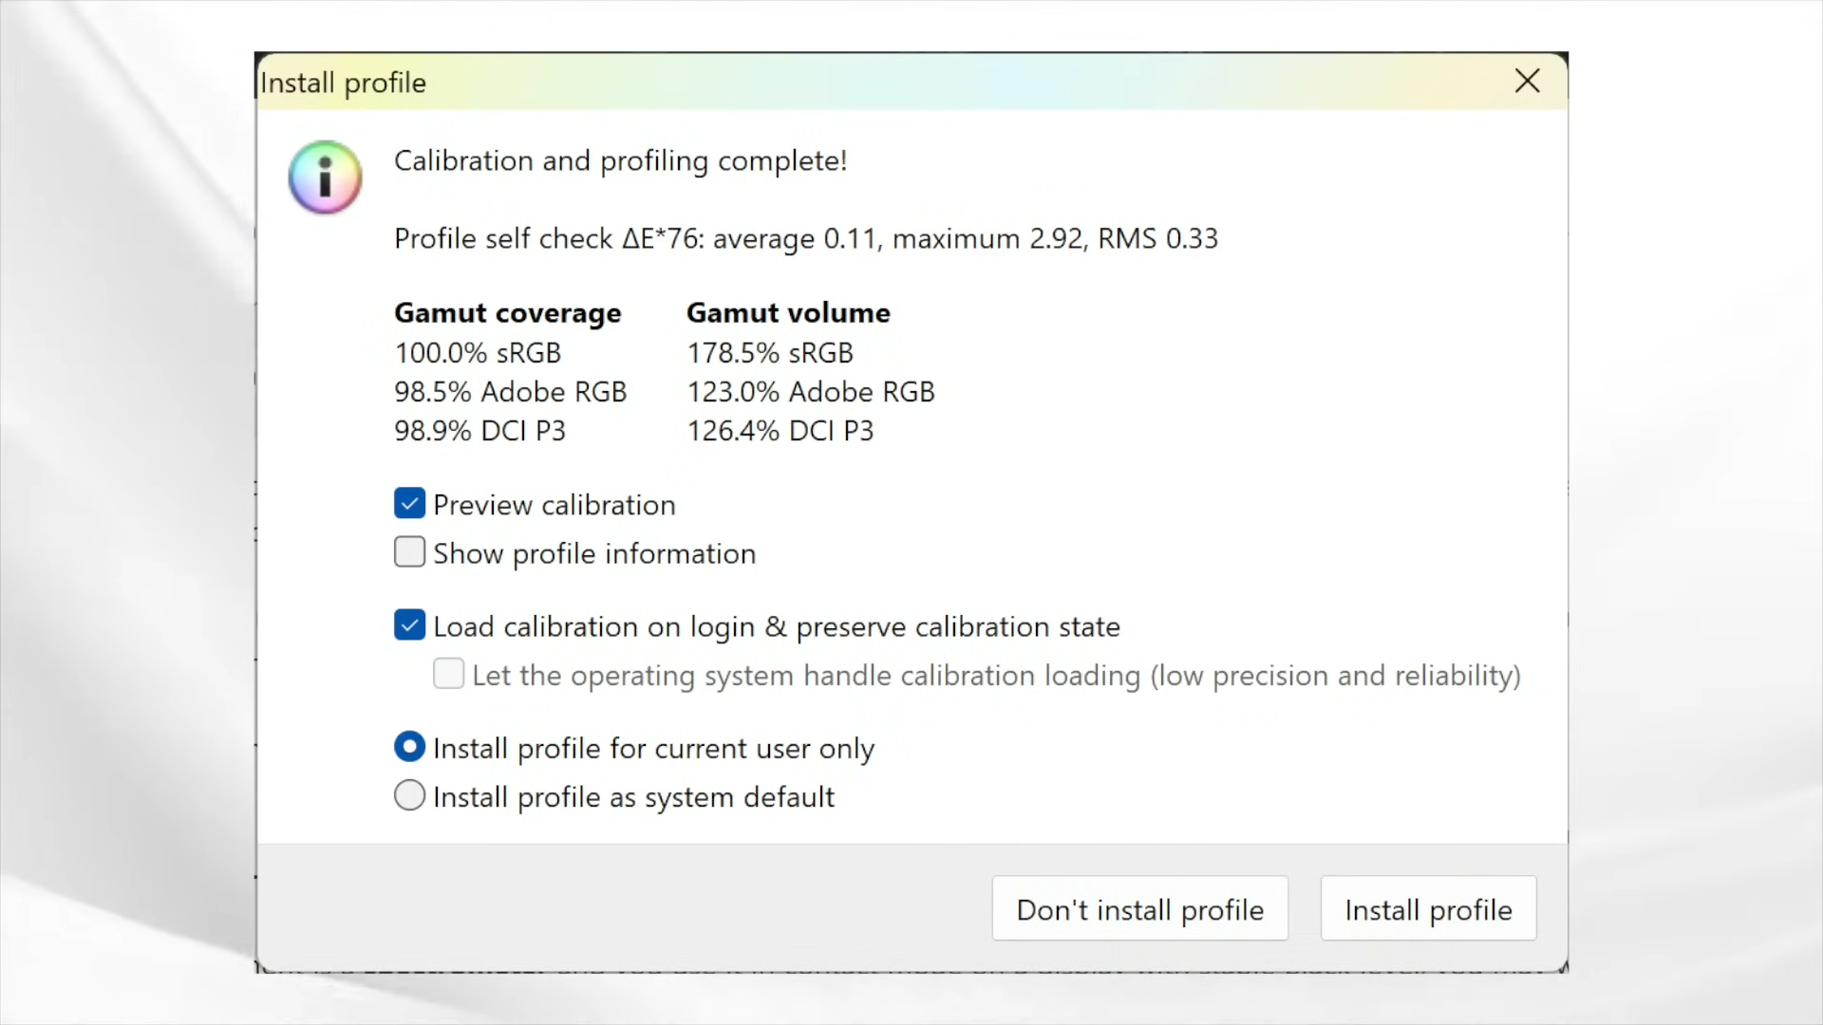Click the 98.9% DCI P3 coverage value
The image size is (1823, 1025).
479,431
